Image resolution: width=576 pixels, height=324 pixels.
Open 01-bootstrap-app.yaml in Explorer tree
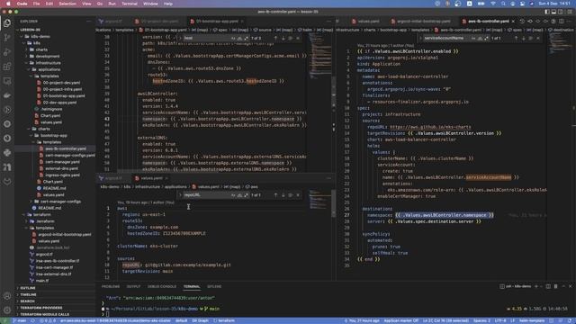click(64, 96)
